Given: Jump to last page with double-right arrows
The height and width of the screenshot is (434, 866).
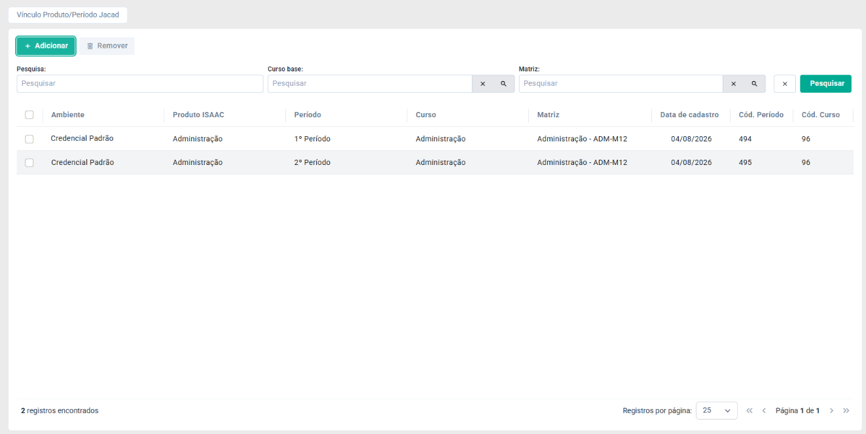Looking at the screenshot, I should [846, 410].
